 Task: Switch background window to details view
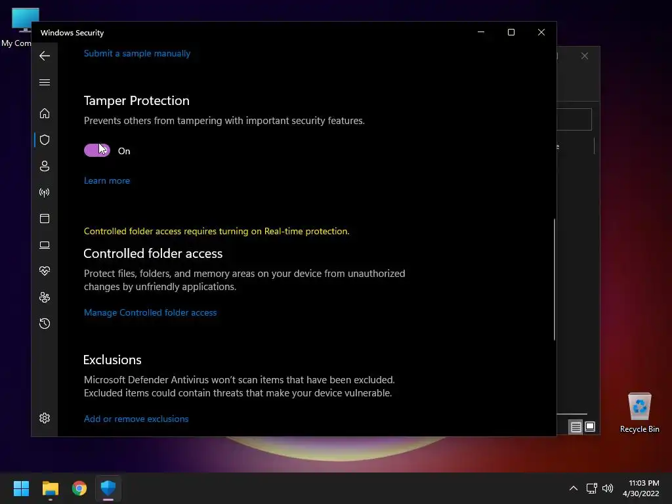tap(576, 427)
